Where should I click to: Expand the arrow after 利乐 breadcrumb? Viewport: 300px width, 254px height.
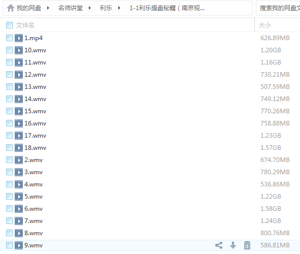click(x=119, y=8)
